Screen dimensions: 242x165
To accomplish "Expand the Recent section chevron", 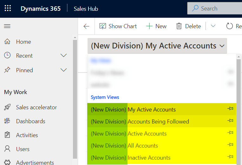I will 63,56.
